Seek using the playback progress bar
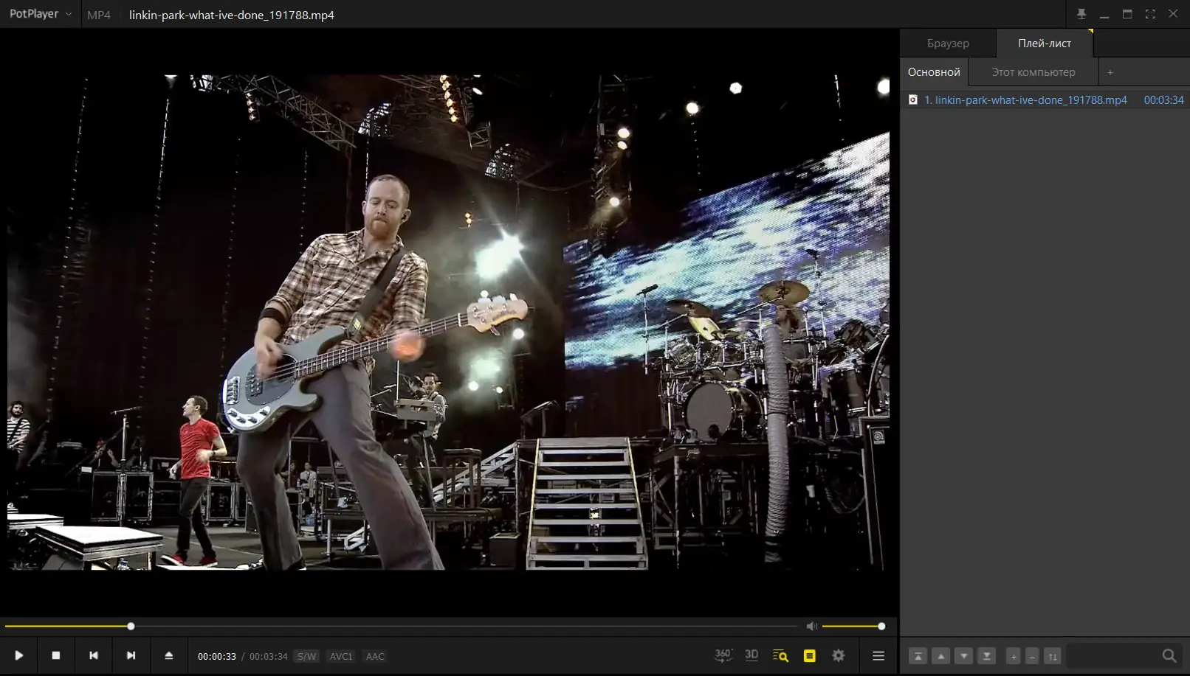 pos(401,626)
